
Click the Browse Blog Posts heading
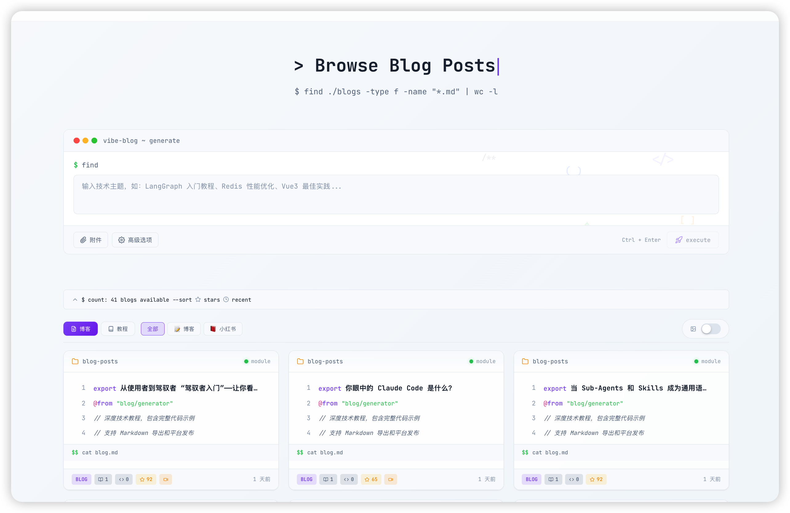point(396,66)
